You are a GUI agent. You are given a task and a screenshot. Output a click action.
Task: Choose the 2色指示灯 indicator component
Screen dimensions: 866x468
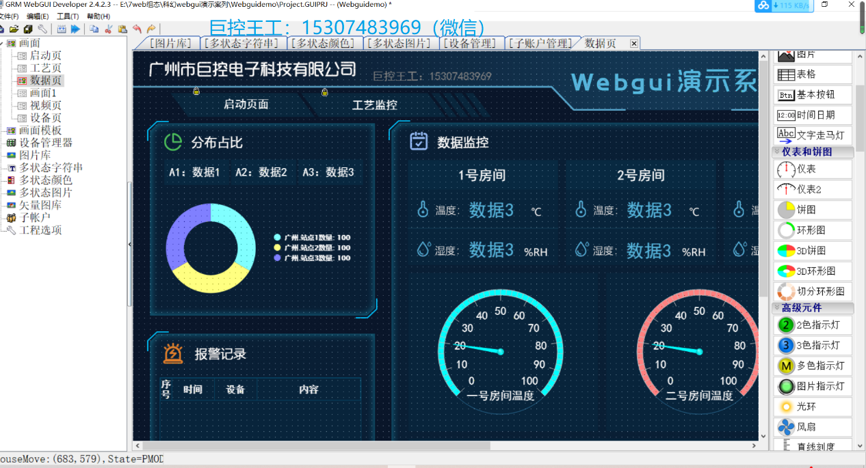[x=813, y=325]
